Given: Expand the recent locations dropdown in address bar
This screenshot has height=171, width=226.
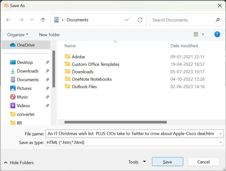Looking at the screenshot, I should tap(127, 20).
